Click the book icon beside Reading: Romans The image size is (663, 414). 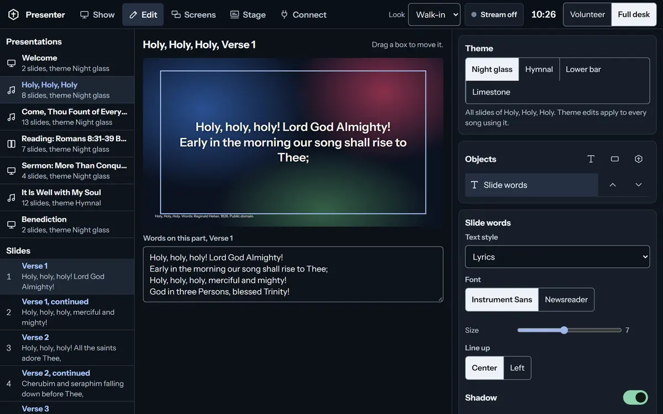pyautogui.click(x=11, y=144)
